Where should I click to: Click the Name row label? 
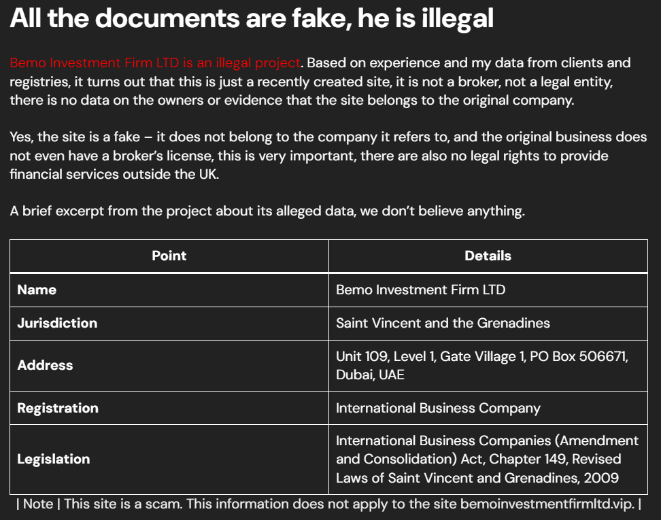click(x=37, y=290)
